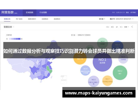Click the upper green highlighted province on the map

click(48, 69)
